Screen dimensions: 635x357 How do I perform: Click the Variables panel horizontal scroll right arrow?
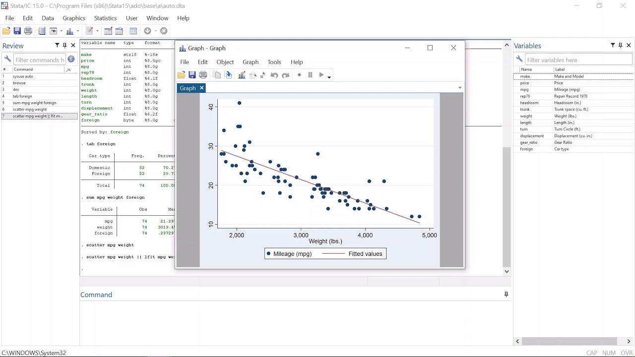click(x=629, y=341)
